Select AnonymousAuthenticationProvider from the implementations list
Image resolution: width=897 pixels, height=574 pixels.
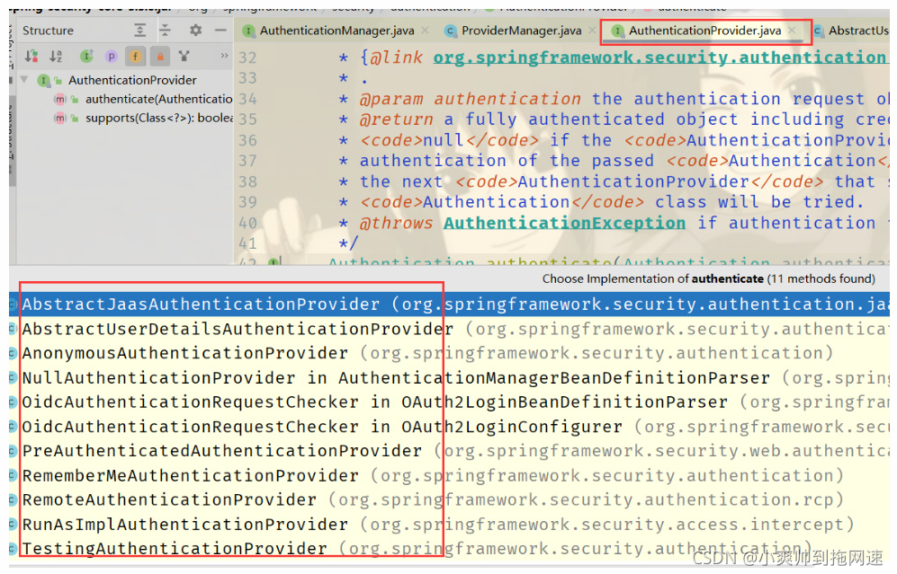point(171,353)
